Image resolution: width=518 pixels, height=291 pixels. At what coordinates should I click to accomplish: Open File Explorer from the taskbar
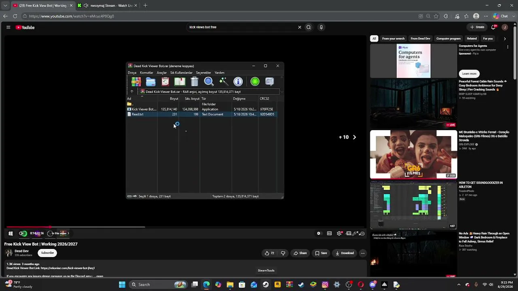point(230,285)
